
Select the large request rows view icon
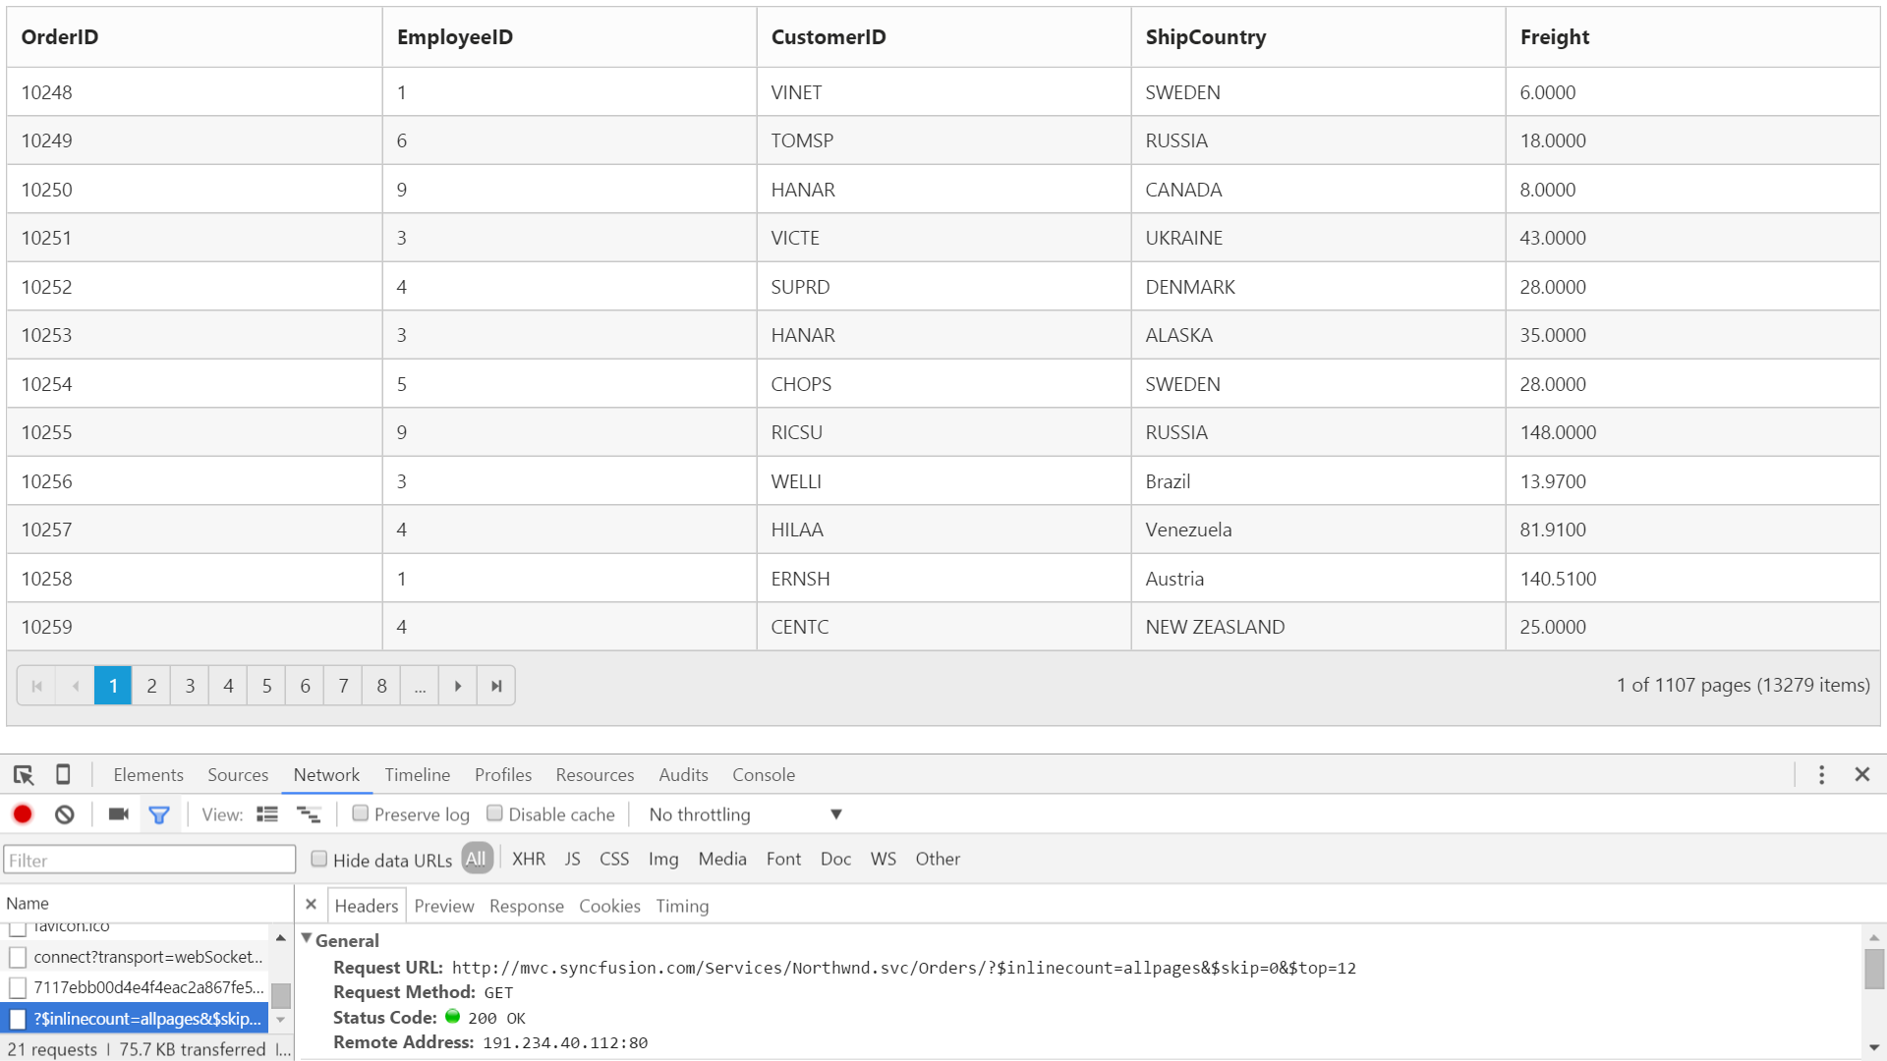(x=309, y=813)
